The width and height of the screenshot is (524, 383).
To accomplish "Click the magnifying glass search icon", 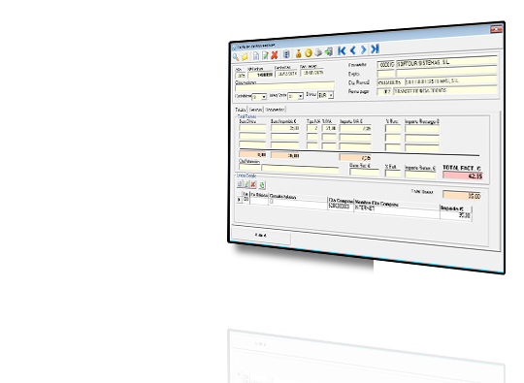I will (x=236, y=57).
